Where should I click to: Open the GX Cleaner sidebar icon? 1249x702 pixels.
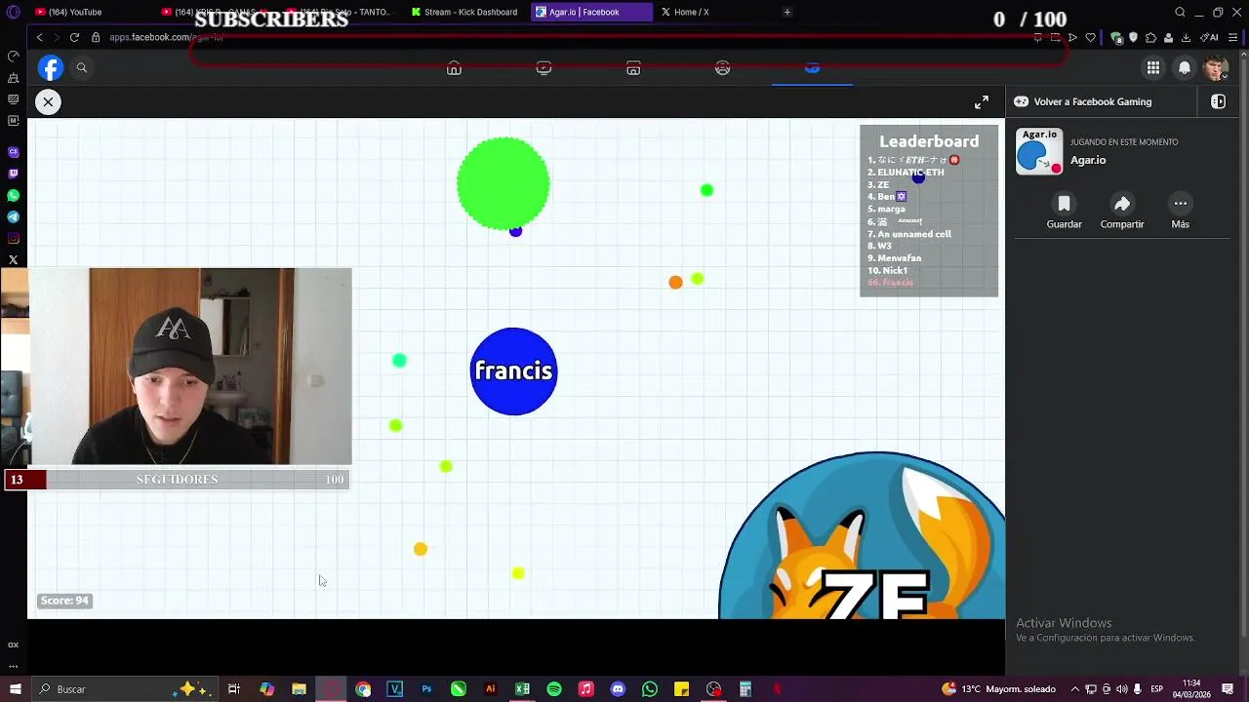tap(14, 78)
